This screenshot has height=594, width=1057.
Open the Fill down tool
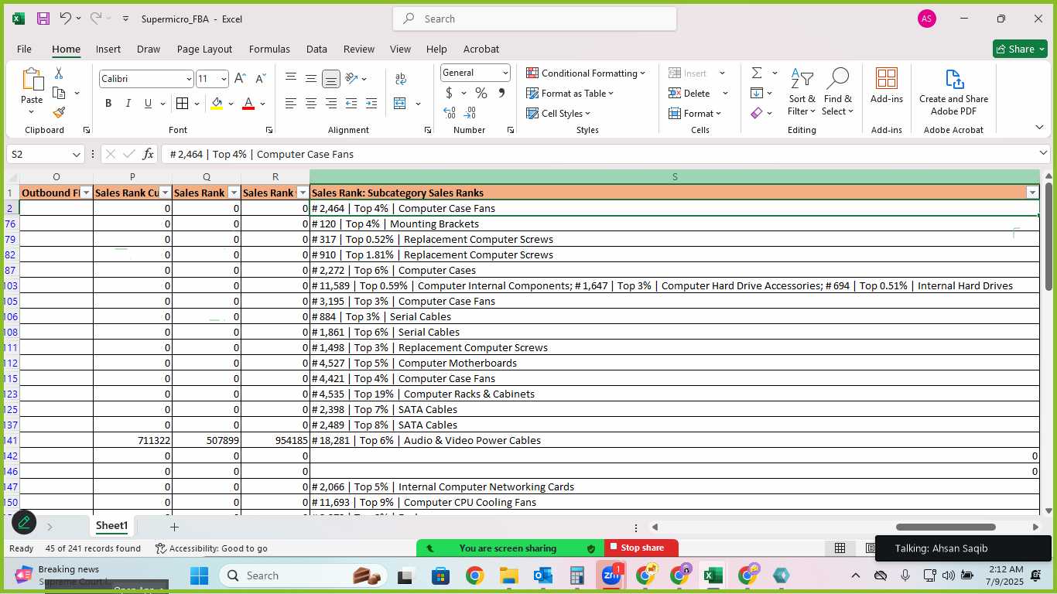point(757,93)
